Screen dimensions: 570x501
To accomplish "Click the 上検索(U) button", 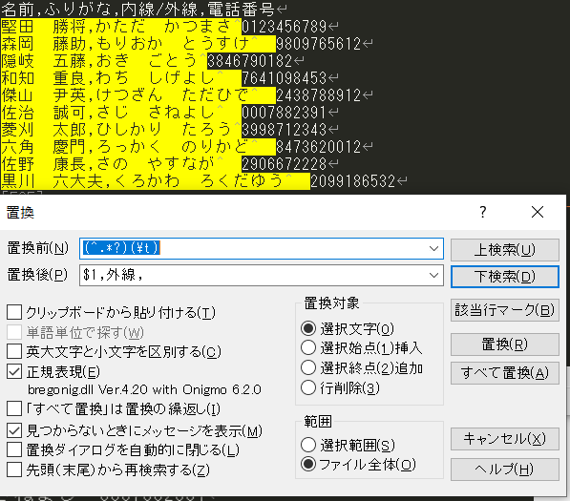I will click(x=504, y=250).
